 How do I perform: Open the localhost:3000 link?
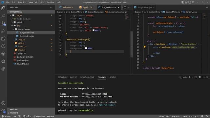tap(94, 94)
